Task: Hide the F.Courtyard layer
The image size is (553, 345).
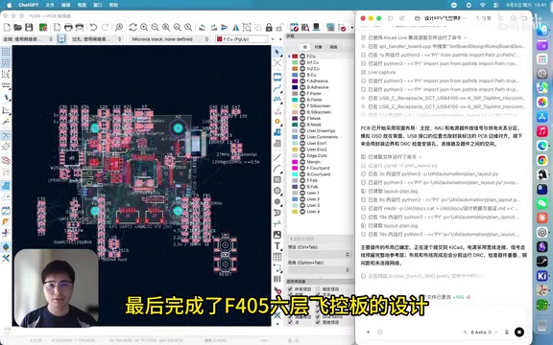Action: tap(302, 168)
